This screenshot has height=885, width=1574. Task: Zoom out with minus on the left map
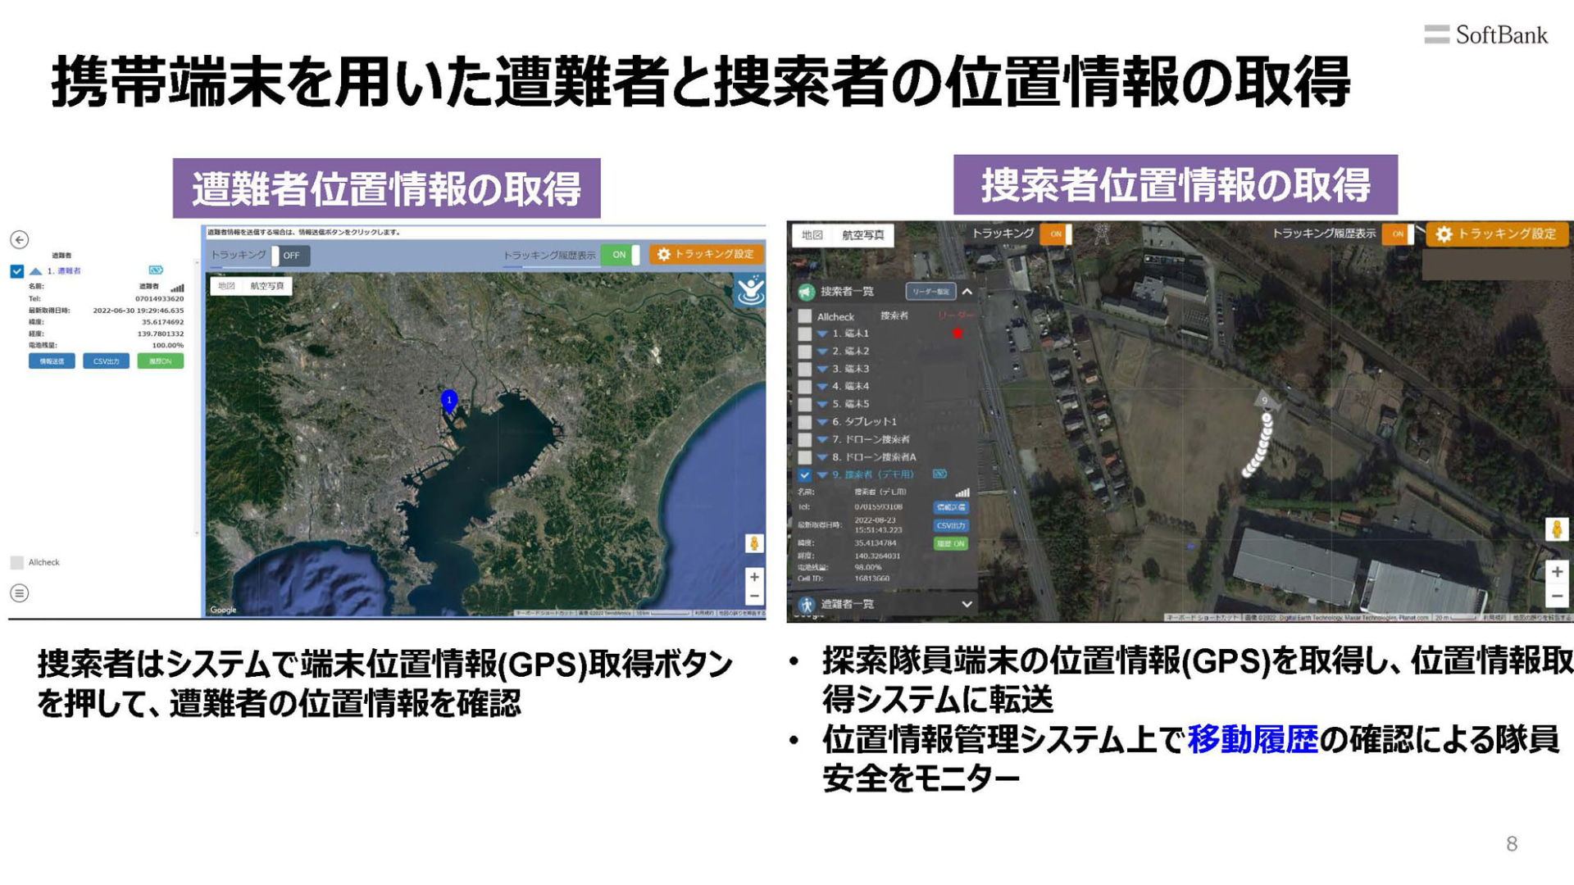point(753,597)
